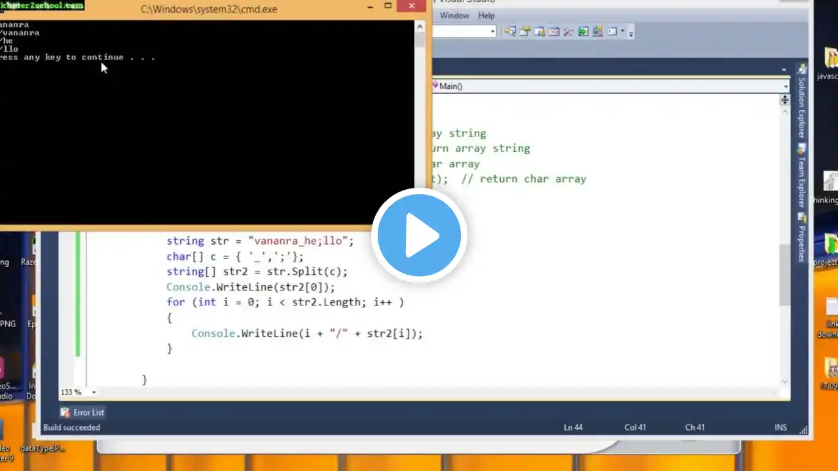Image resolution: width=838 pixels, height=471 pixels.
Task: Click the for loop header line
Action: tap(285, 302)
